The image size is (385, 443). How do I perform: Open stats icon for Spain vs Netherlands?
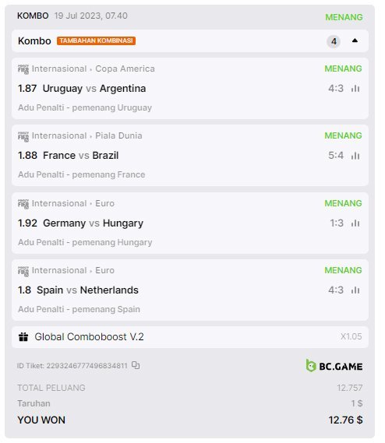(355, 290)
